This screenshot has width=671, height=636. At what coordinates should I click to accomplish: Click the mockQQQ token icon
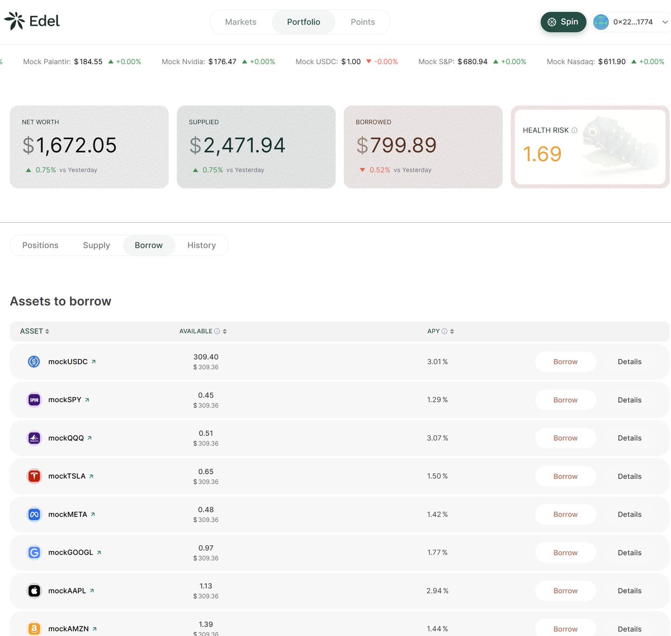pyautogui.click(x=34, y=438)
